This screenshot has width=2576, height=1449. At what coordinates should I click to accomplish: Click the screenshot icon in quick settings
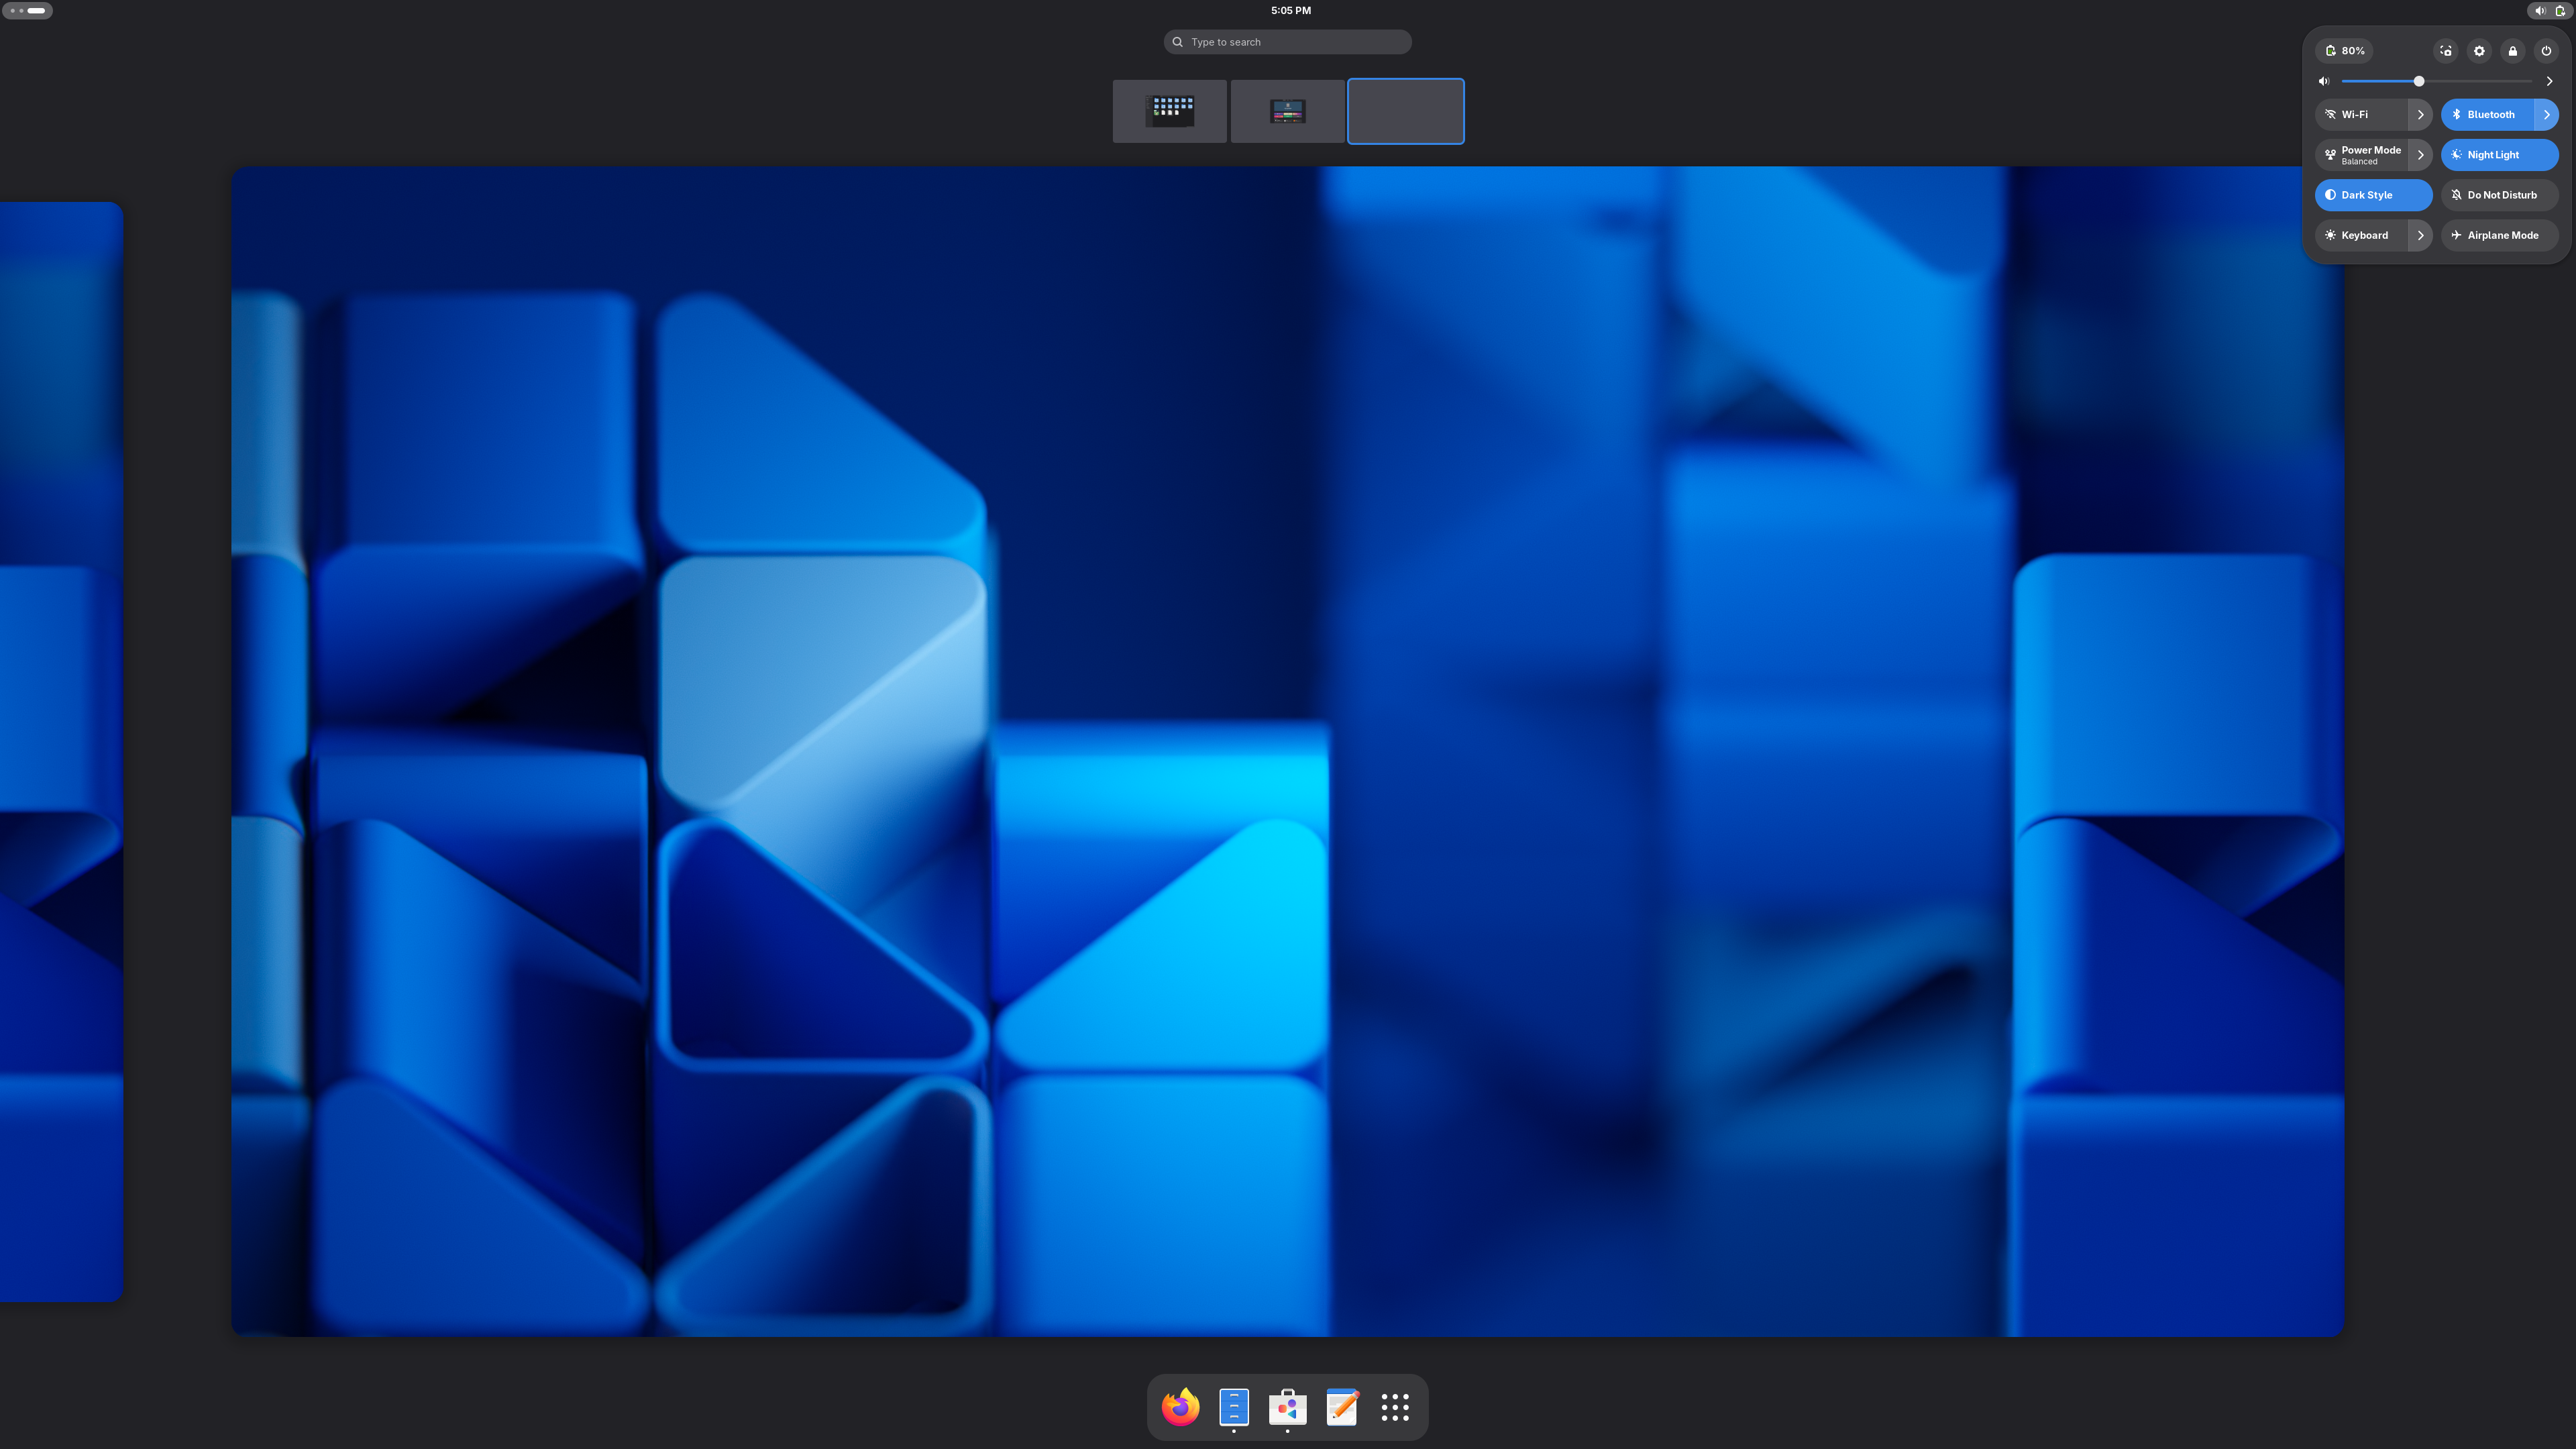coord(2445,51)
